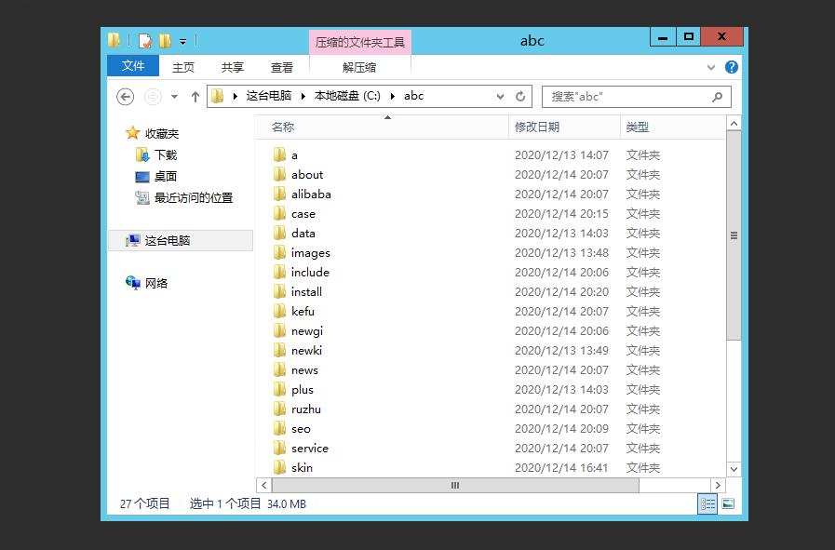Select details view in the status bar
Image resolution: width=835 pixels, height=550 pixels.
click(x=707, y=504)
